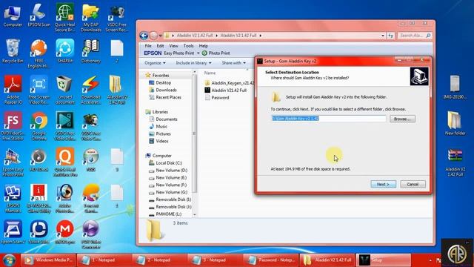Viewport: 474px width, 267px height.
Task: Open Edit menu in Explorer
Action: pos(160,46)
